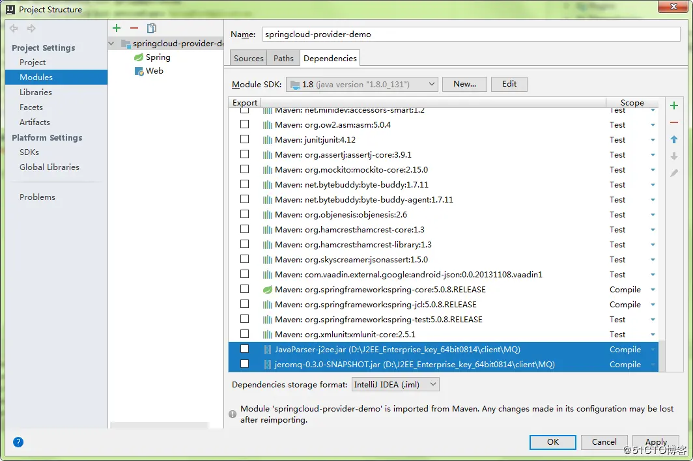Open Facets settings
Viewport: 693px width, 461px height.
click(x=31, y=107)
